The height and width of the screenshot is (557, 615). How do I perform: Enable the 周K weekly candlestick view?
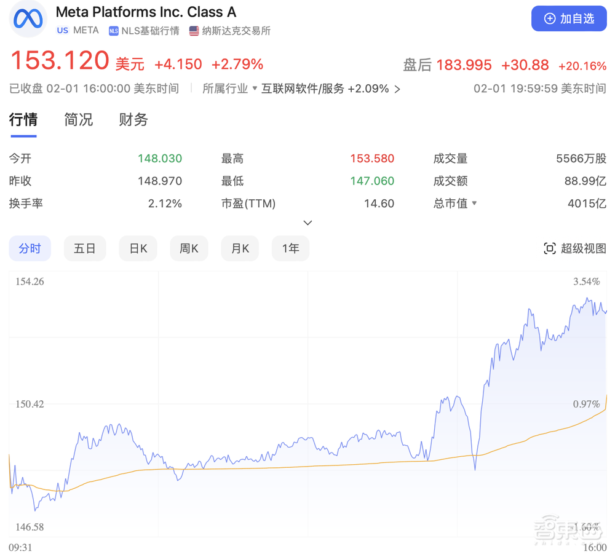pyautogui.click(x=189, y=248)
